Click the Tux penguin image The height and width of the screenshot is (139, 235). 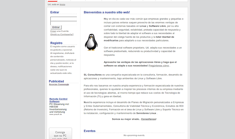[x=91, y=42]
